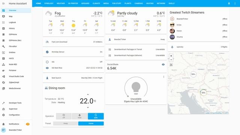Open the dashboard overflow menu in the header

[x=235, y=3]
